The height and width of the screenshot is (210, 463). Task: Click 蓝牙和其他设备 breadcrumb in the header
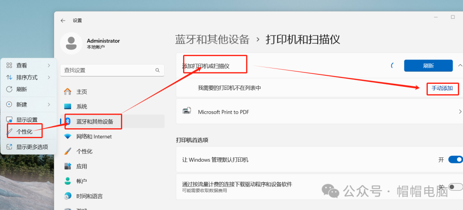pos(212,39)
